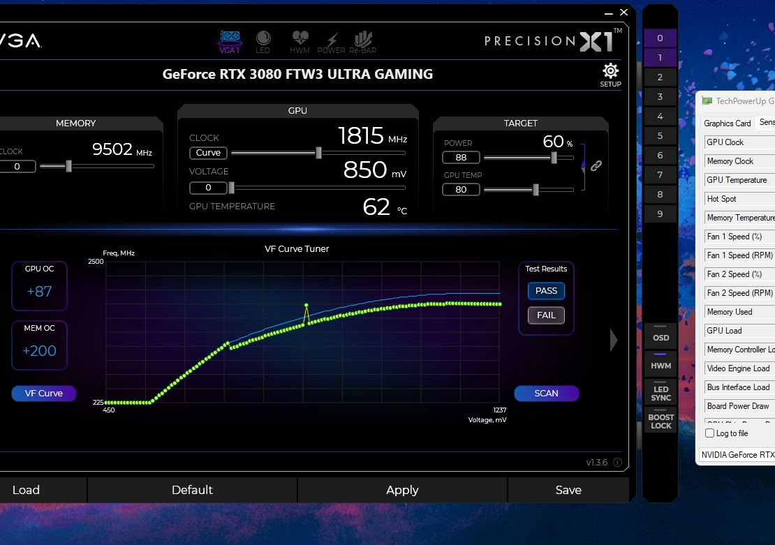Viewport: 775px width, 545px height.
Task: Click the memory clock offset field
Action: pyautogui.click(x=17, y=167)
